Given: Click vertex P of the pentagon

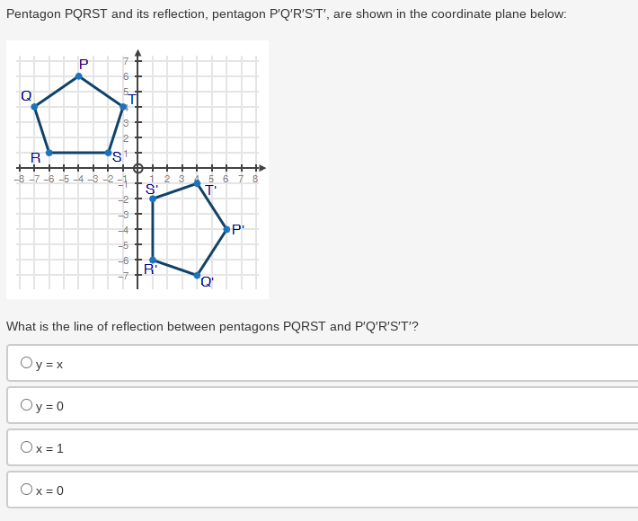Looking at the screenshot, I should pos(79,76).
